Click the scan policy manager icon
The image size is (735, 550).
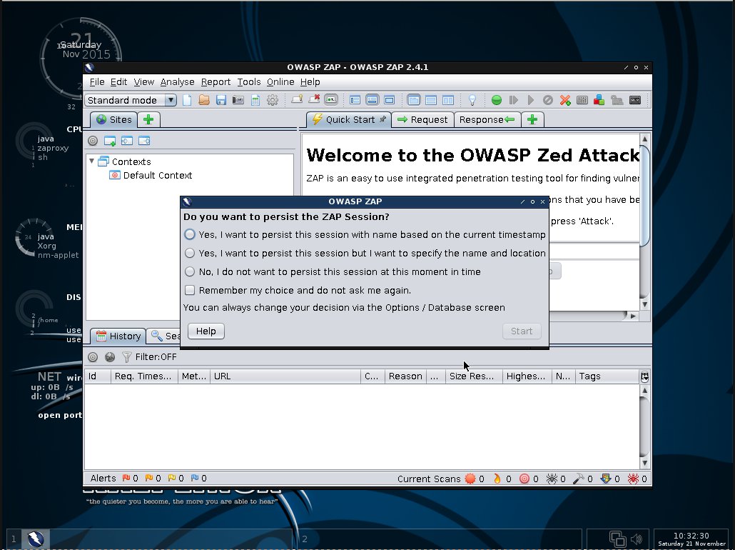(x=582, y=100)
